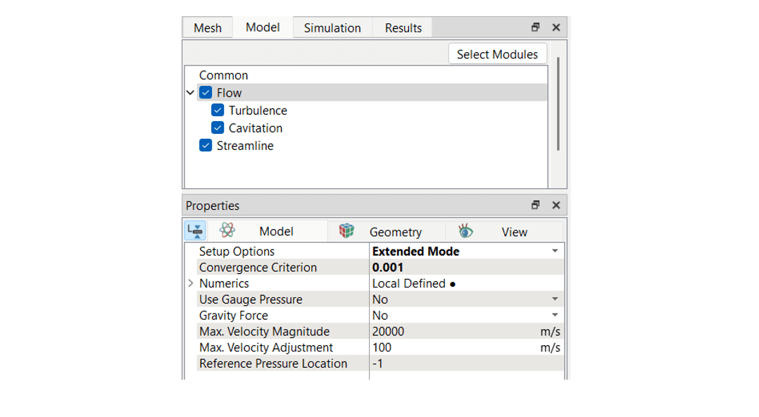Edit the Reference Pressure Location value
Image resolution: width=759 pixels, height=417 pixels.
point(467,363)
